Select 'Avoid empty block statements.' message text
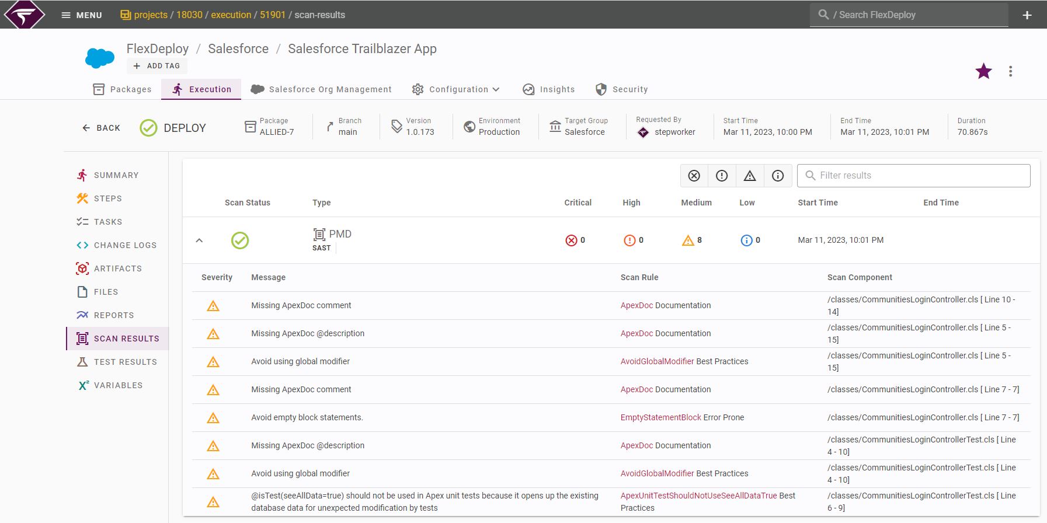Image resolution: width=1047 pixels, height=523 pixels. [x=307, y=417]
